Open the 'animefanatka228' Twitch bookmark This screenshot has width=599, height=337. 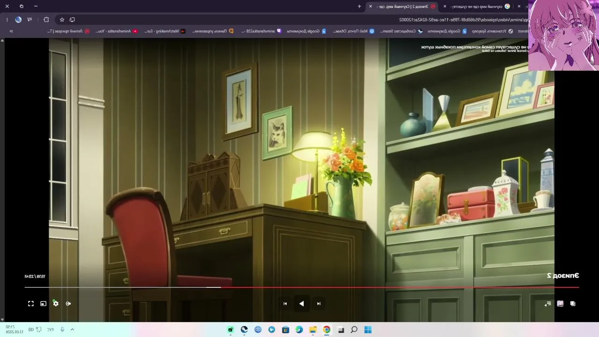(261, 31)
